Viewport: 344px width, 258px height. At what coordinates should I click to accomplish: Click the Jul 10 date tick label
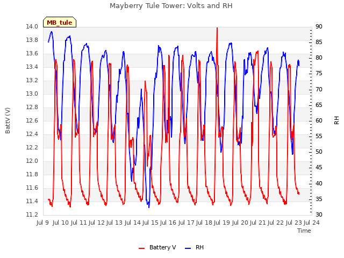point(60,223)
